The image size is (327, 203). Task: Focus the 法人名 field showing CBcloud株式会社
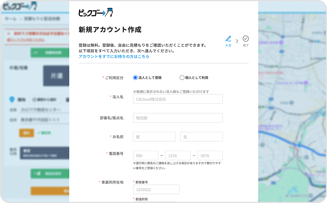tap(178, 99)
